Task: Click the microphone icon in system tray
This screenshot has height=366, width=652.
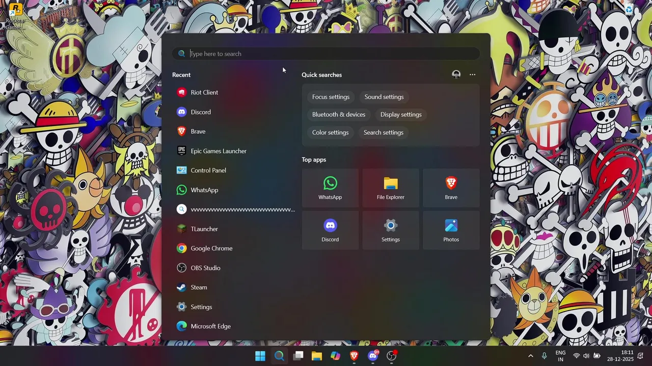Action: [544, 356]
